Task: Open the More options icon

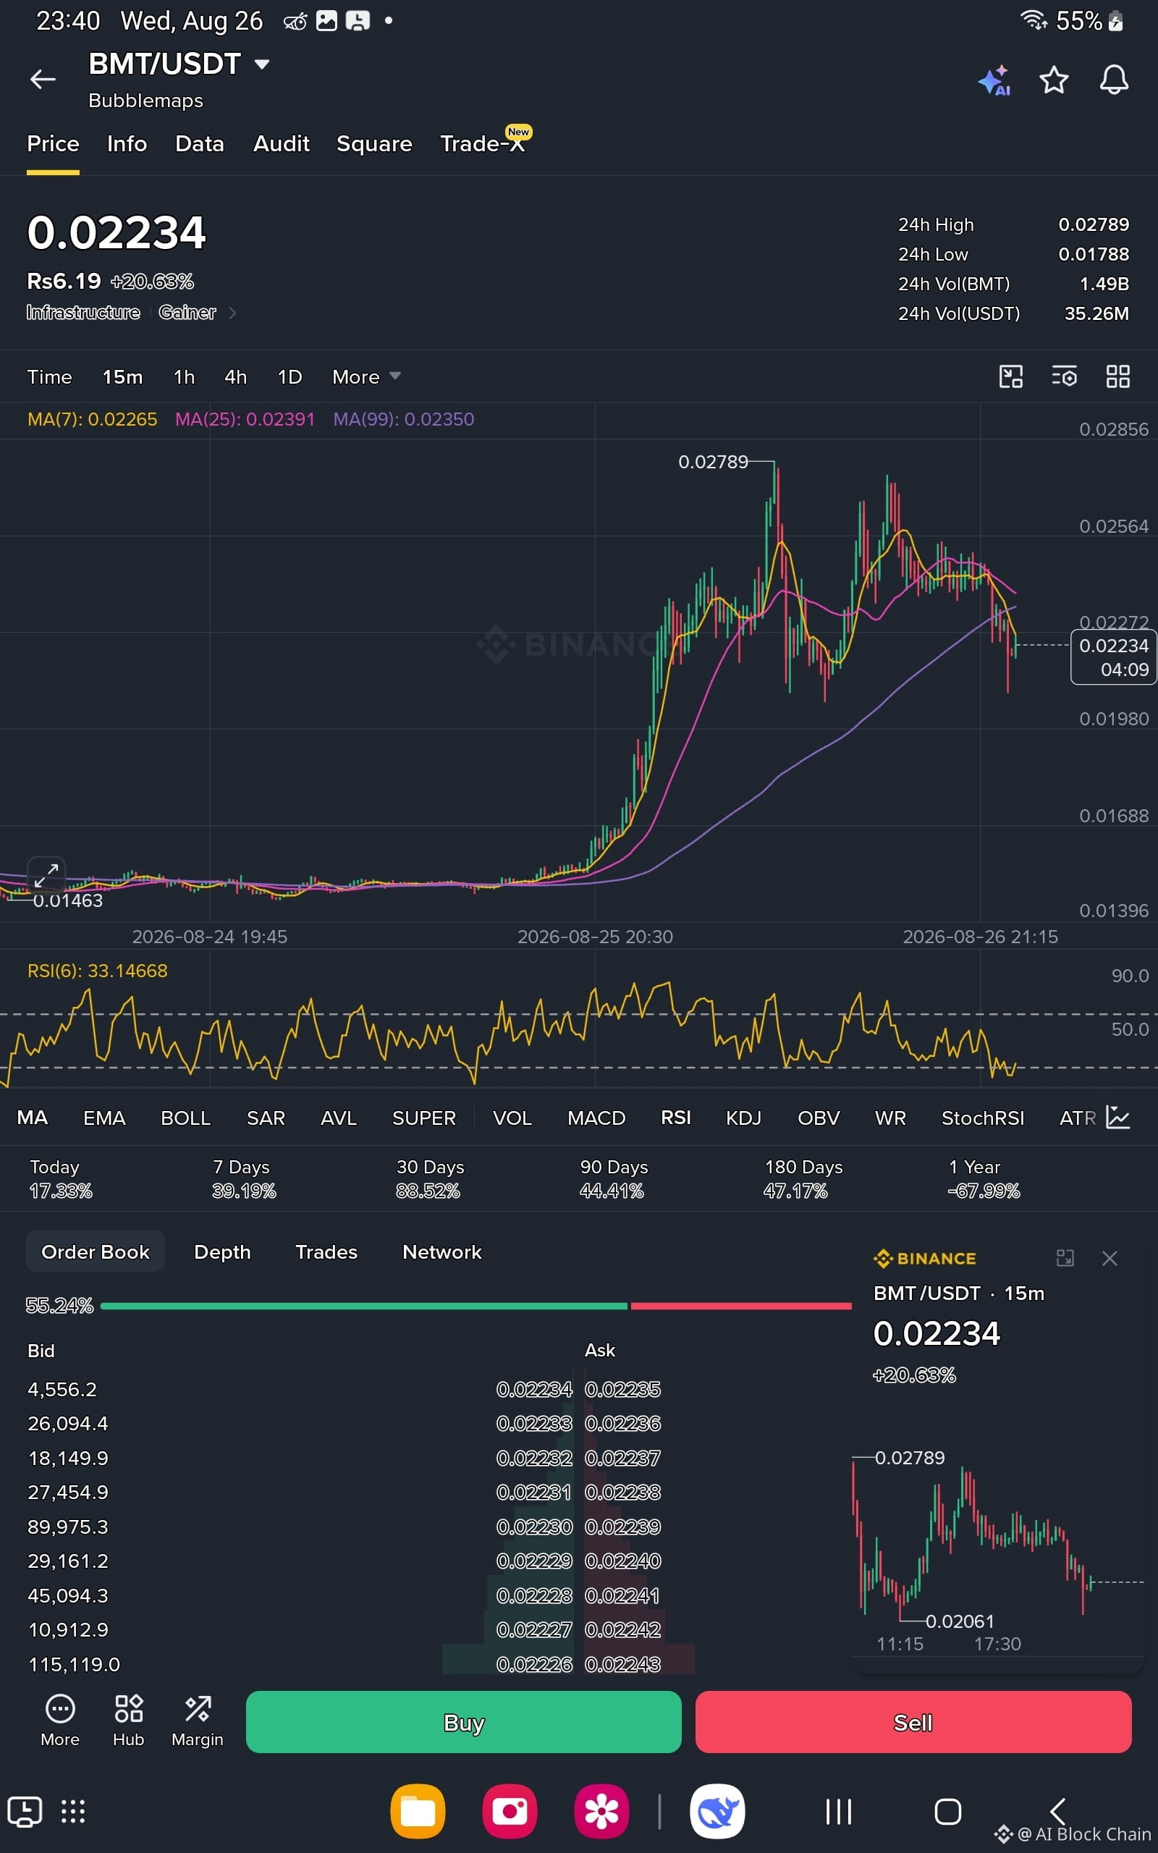Action: [x=60, y=1720]
